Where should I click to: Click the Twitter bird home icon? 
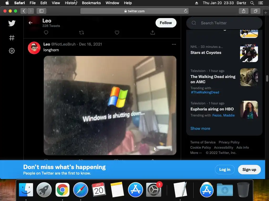(x=12, y=23)
